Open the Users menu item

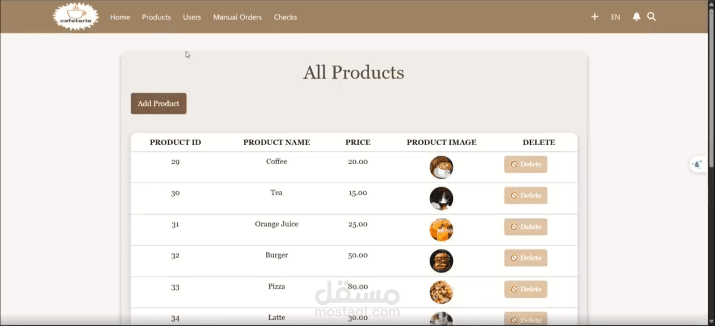(x=192, y=17)
